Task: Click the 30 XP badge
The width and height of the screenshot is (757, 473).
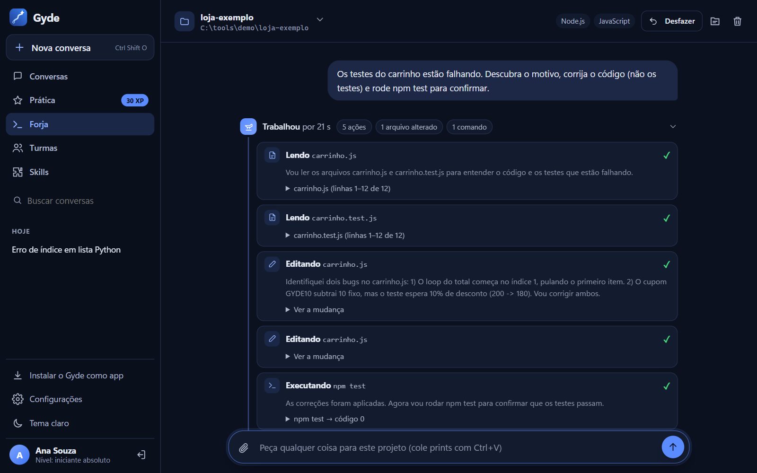Action: click(135, 100)
